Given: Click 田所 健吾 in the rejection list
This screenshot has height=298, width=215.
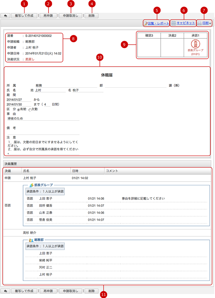Looking at the screenshot, I should pyautogui.click(x=46, y=206).
